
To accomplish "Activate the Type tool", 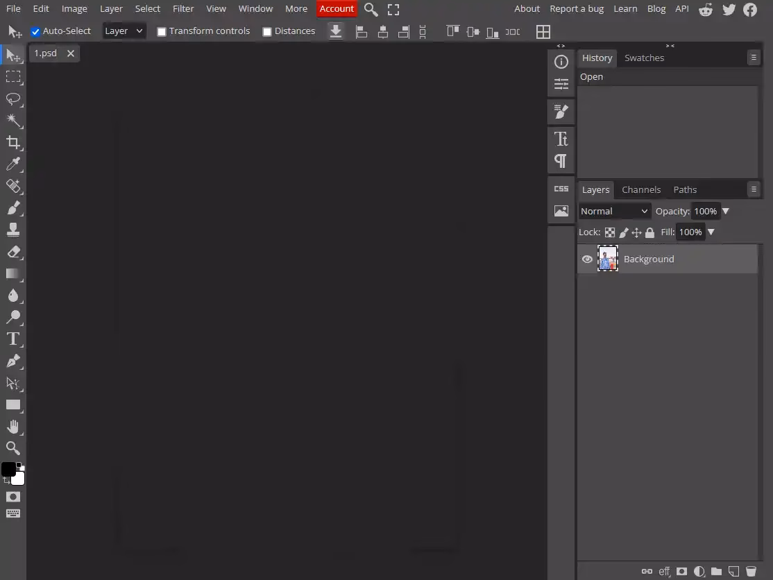I will 14,339.
